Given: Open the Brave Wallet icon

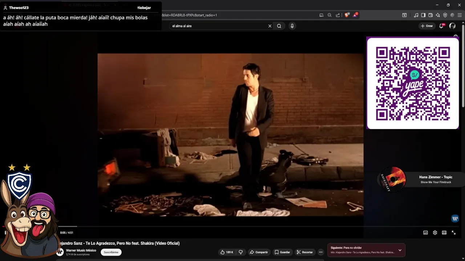Looking at the screenshot, I should click(430, 15).
